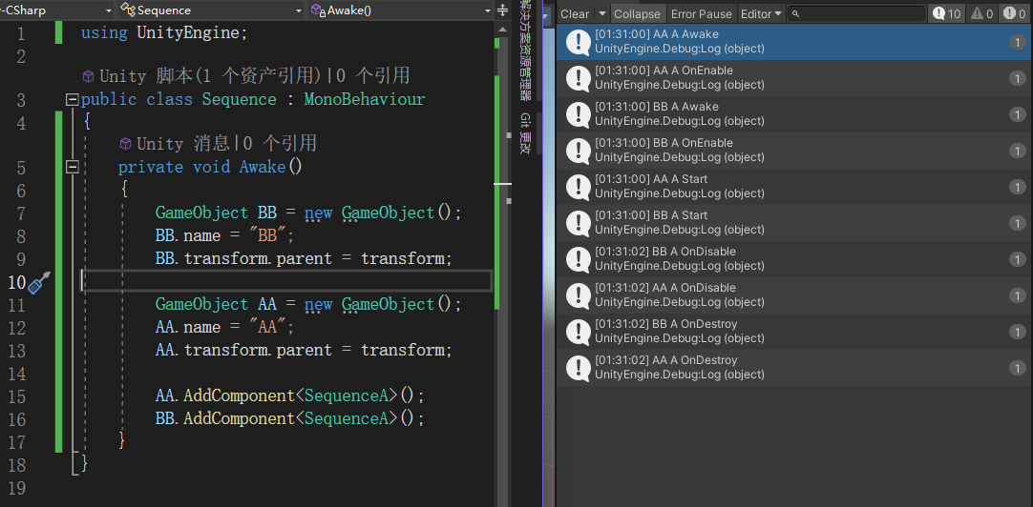
Task: Select the 'BB A Awake' log entry
Action: pos(794,114)
